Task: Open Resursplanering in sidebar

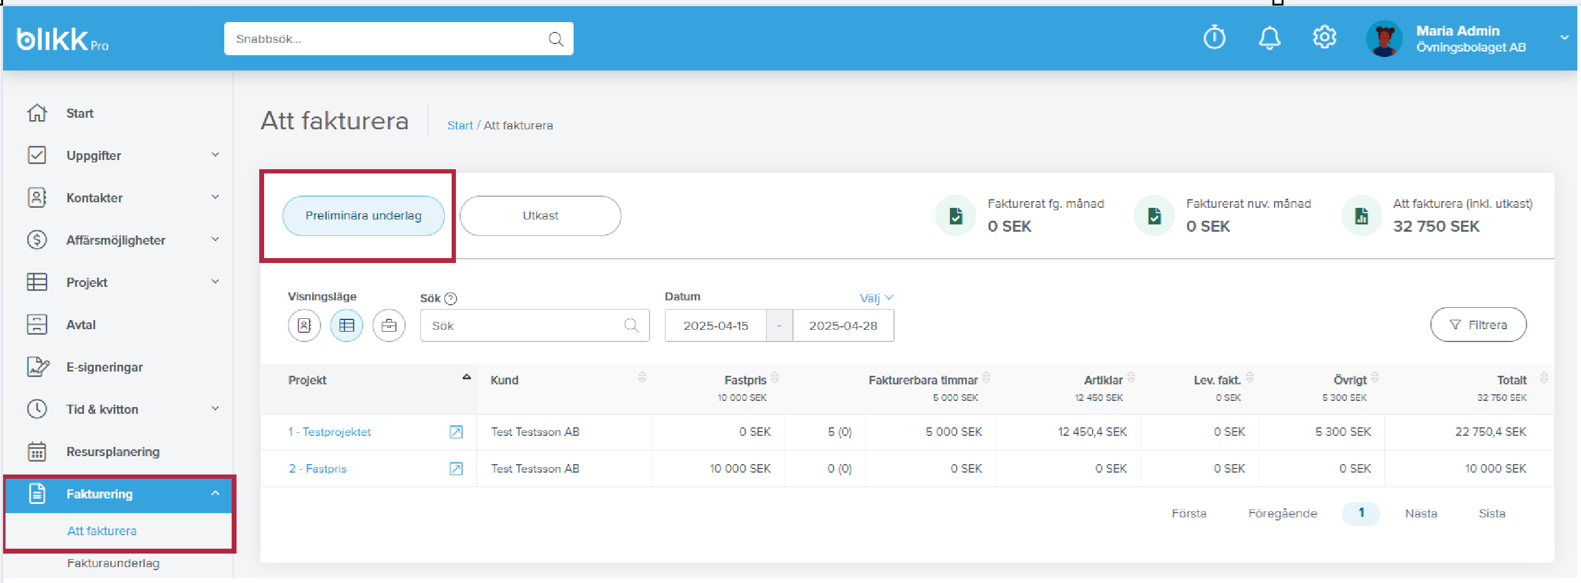Action: pyautogui.click(x=113, y=452)
